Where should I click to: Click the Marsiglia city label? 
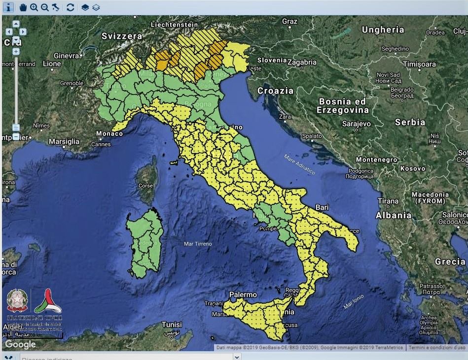pos(64,141)
